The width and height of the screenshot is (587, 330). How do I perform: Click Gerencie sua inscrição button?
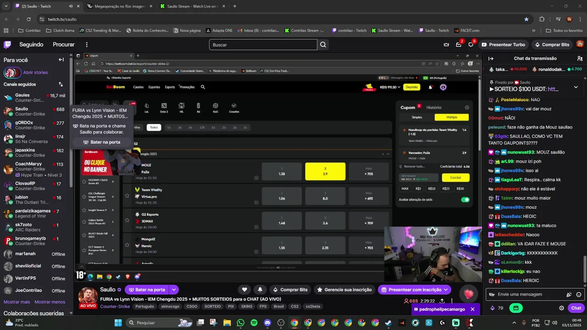pos(344,290)
